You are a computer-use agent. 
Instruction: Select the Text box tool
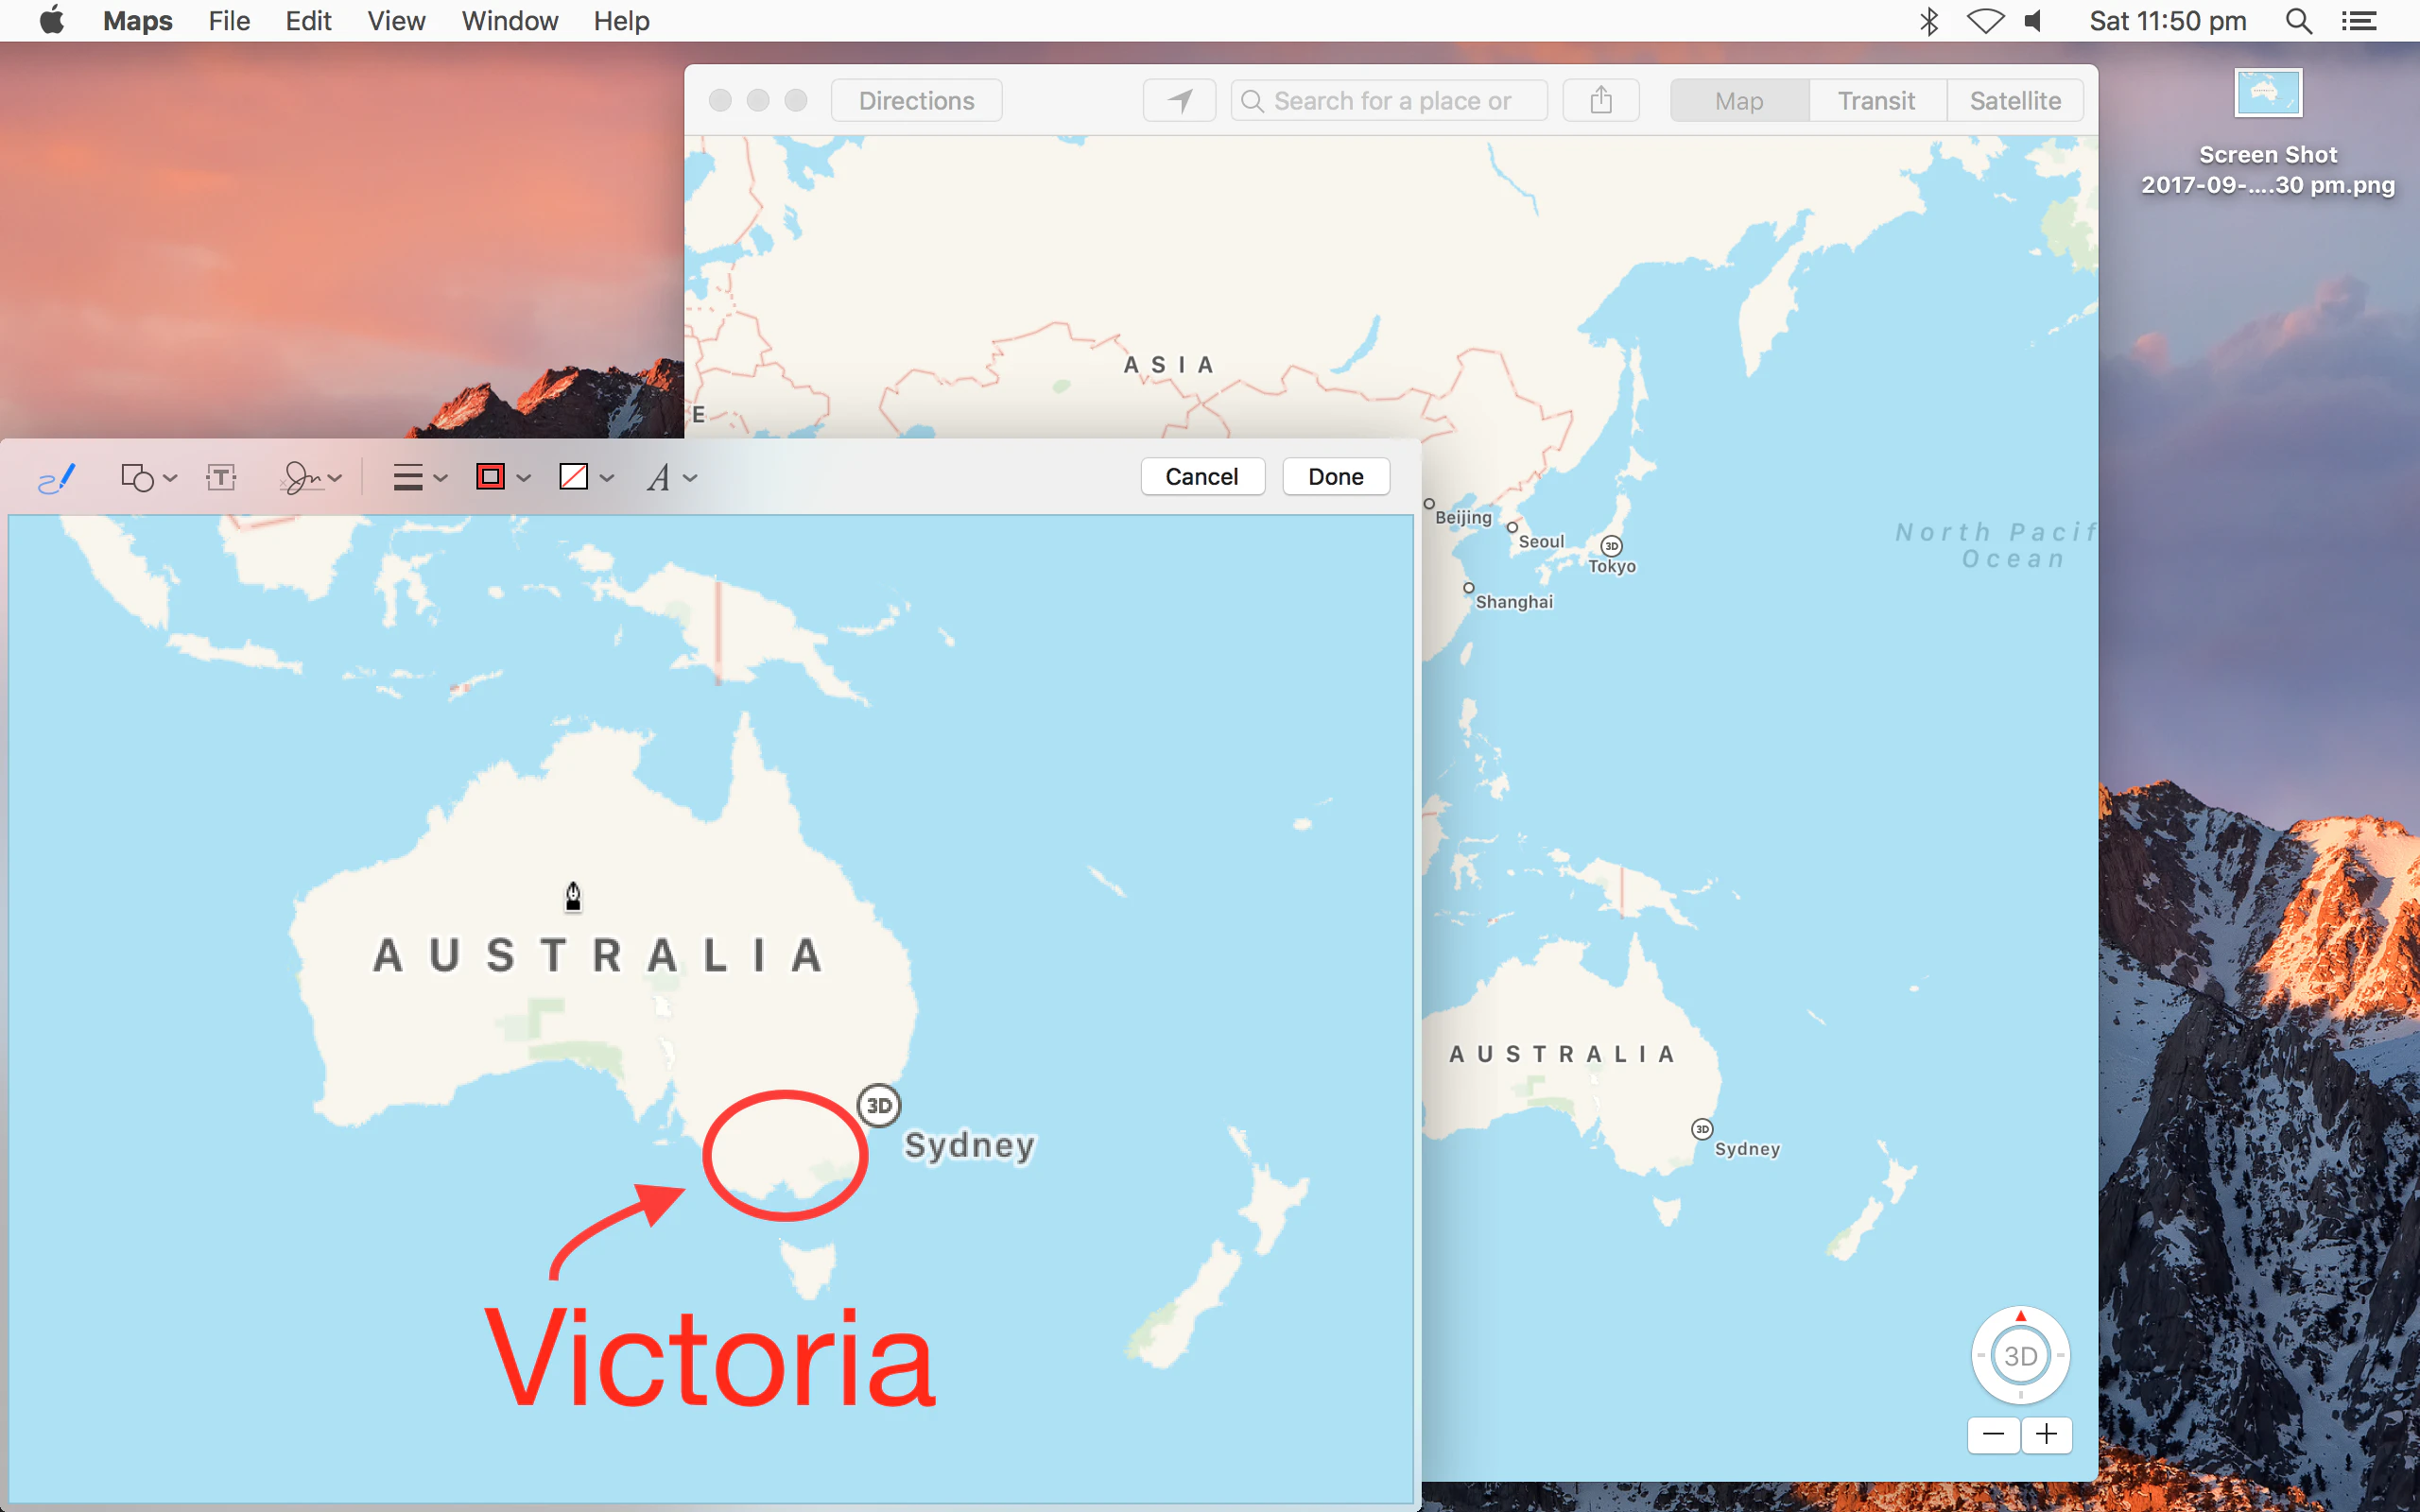(221, 478)
